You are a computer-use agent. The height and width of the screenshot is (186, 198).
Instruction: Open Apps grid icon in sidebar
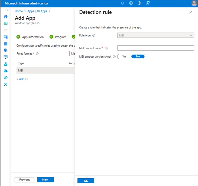tap(5, 44)
